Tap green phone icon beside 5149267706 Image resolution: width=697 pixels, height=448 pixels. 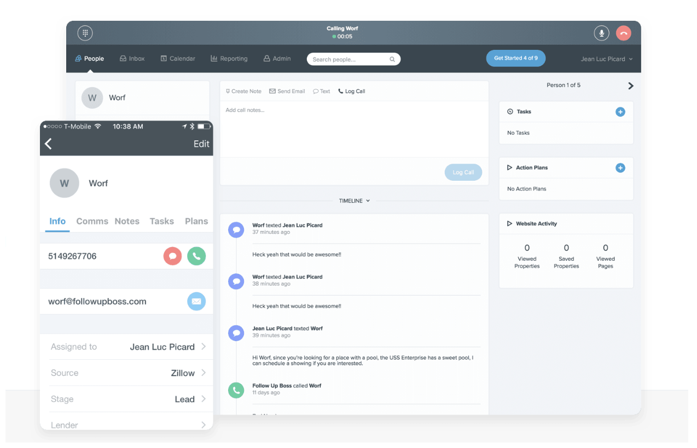click(196, 256)
